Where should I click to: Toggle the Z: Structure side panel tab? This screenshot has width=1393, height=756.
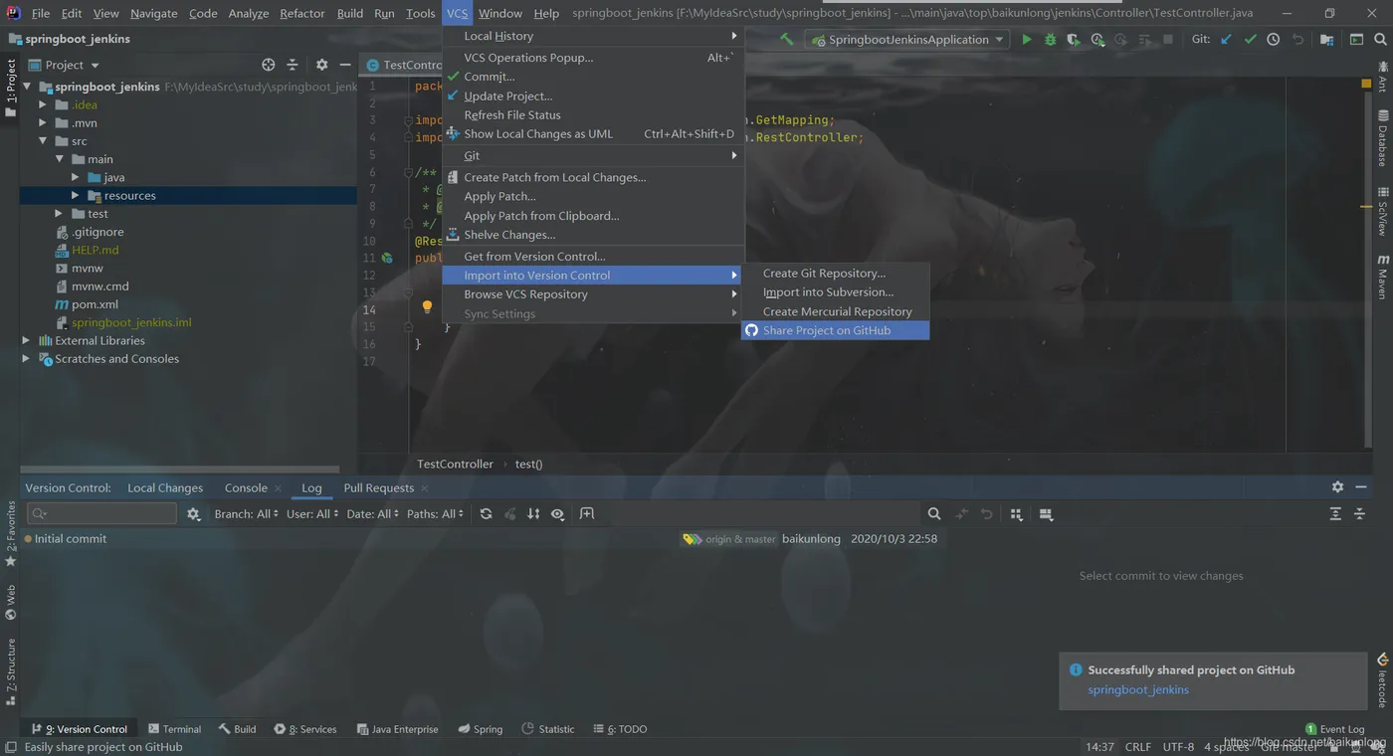coord(11,671)
